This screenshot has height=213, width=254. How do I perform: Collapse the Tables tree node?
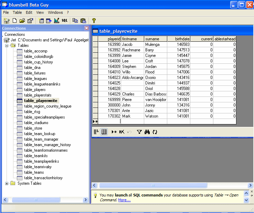coord(7,45)
